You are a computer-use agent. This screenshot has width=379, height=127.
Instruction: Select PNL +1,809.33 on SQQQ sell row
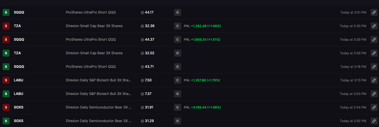(202, 40)
